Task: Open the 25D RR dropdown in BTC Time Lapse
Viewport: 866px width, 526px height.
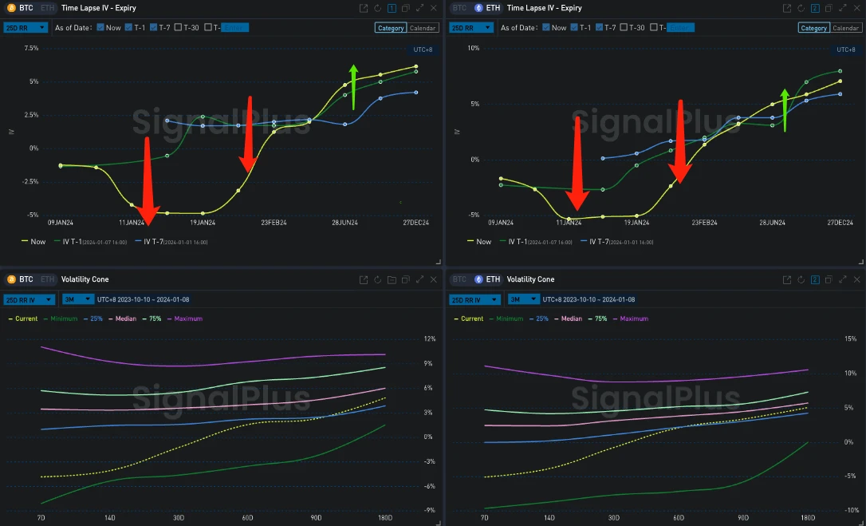Action: (26, 27)
